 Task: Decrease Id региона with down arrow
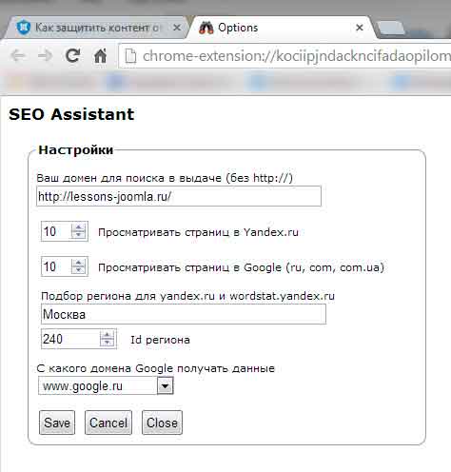pos(108,343)
